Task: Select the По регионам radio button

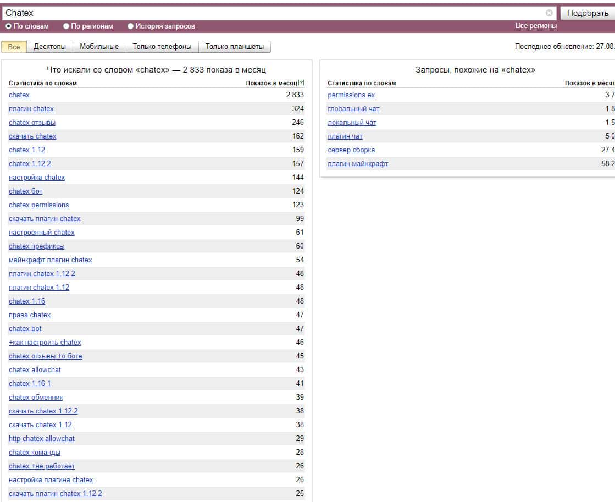Action: pyautogui.click(x=67, y=26)
